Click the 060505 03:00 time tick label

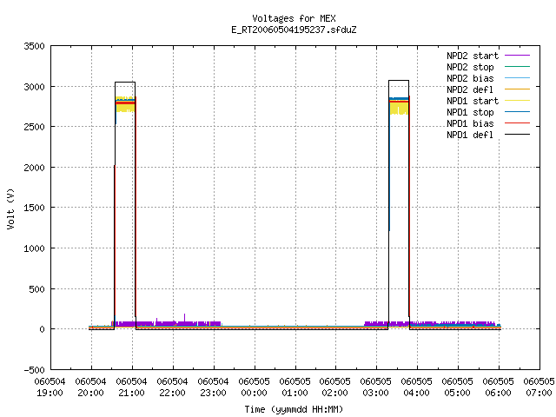[x=376, y=387]
